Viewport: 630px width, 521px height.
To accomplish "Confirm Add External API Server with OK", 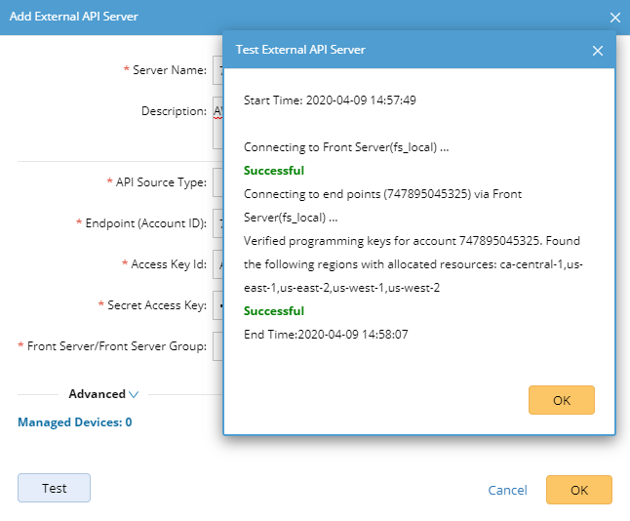I will [x=578, y=490].
